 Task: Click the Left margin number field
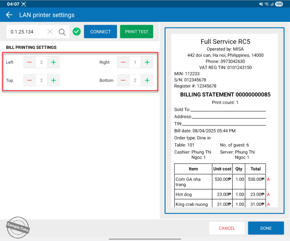click(41, 62)
